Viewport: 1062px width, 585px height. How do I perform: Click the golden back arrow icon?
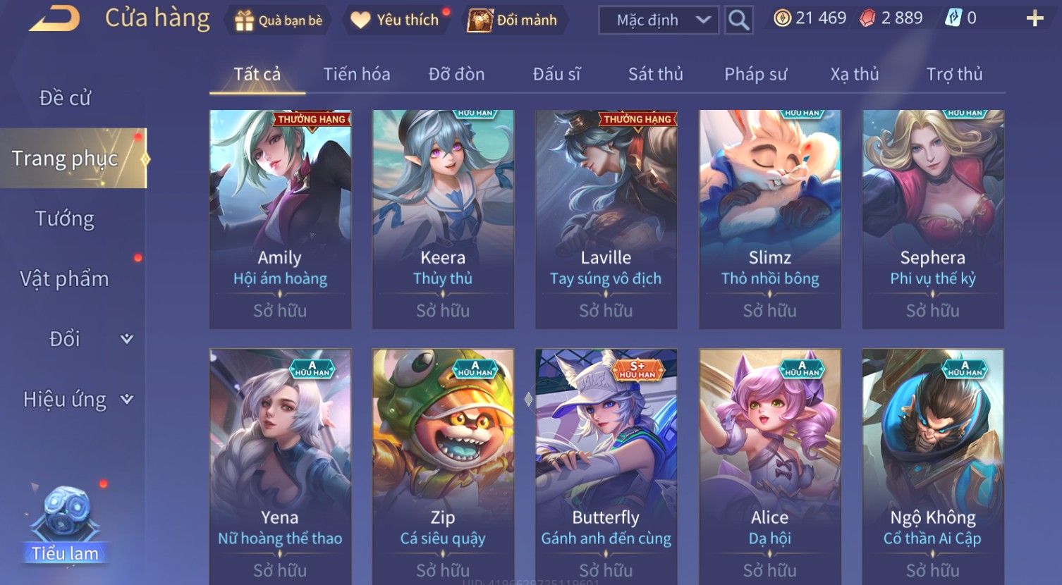coord(54,19)
